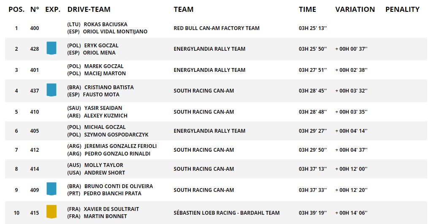Select car number 412 in row 7

(34, 150)
